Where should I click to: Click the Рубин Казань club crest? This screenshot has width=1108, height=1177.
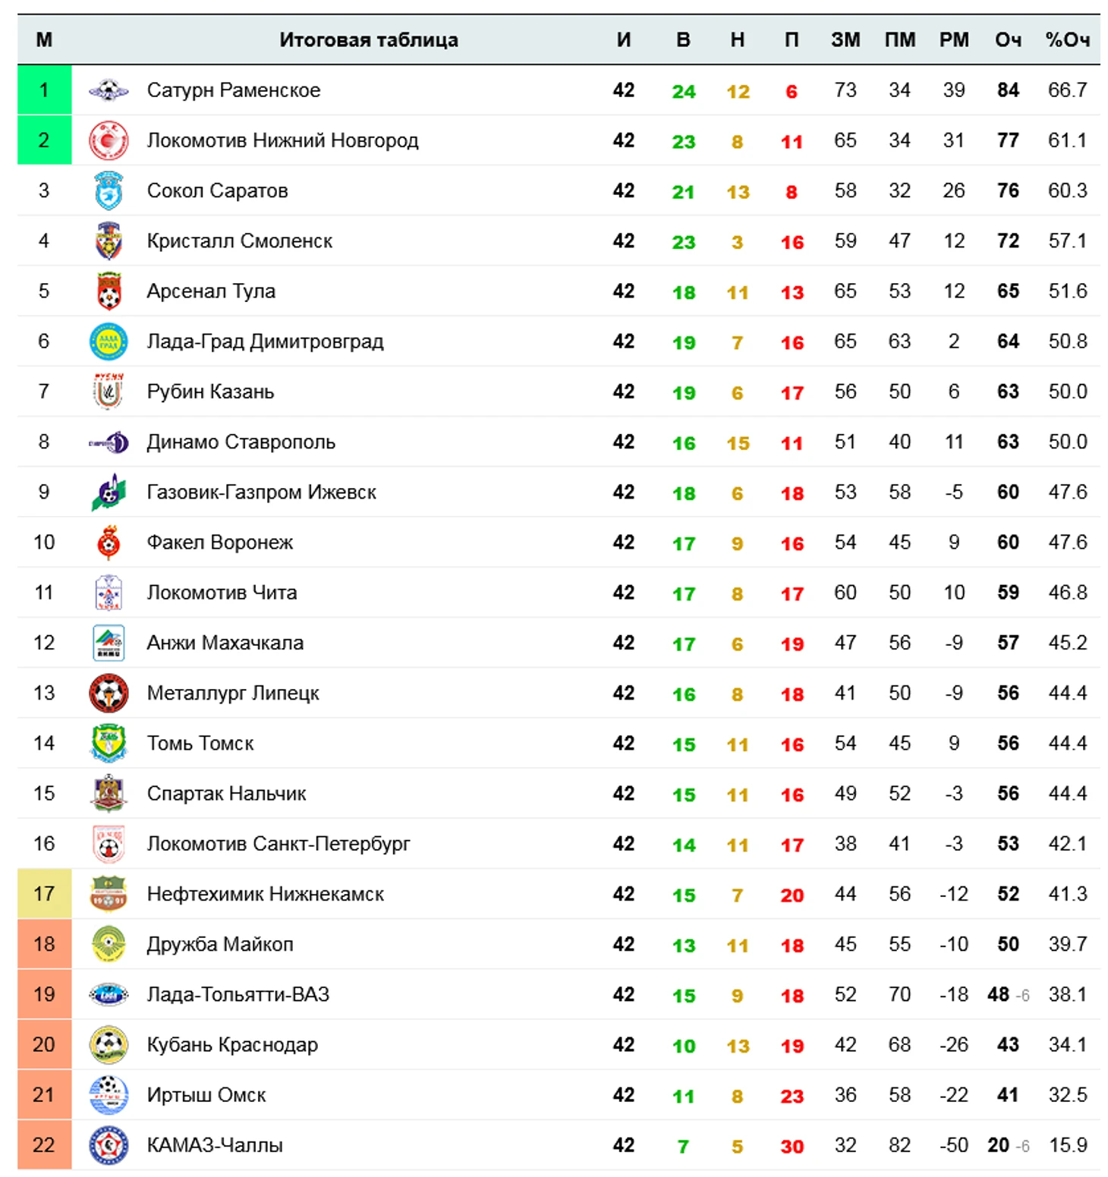pyautogui.click(x=109, y=392)
